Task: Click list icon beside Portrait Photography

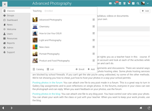Action: point(94,54)
